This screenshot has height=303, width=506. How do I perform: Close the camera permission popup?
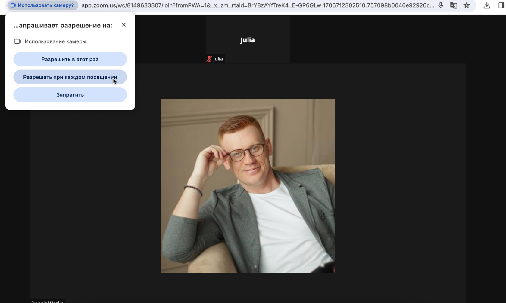(124, 25)
